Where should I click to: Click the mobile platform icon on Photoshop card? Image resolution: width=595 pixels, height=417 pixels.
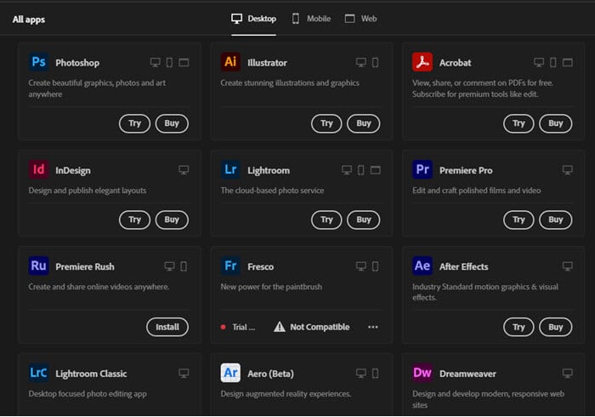[170, 62]
